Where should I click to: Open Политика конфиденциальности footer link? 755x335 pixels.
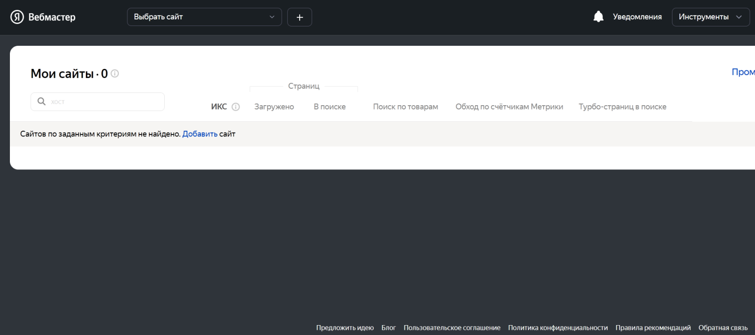(x=558, y=327)
